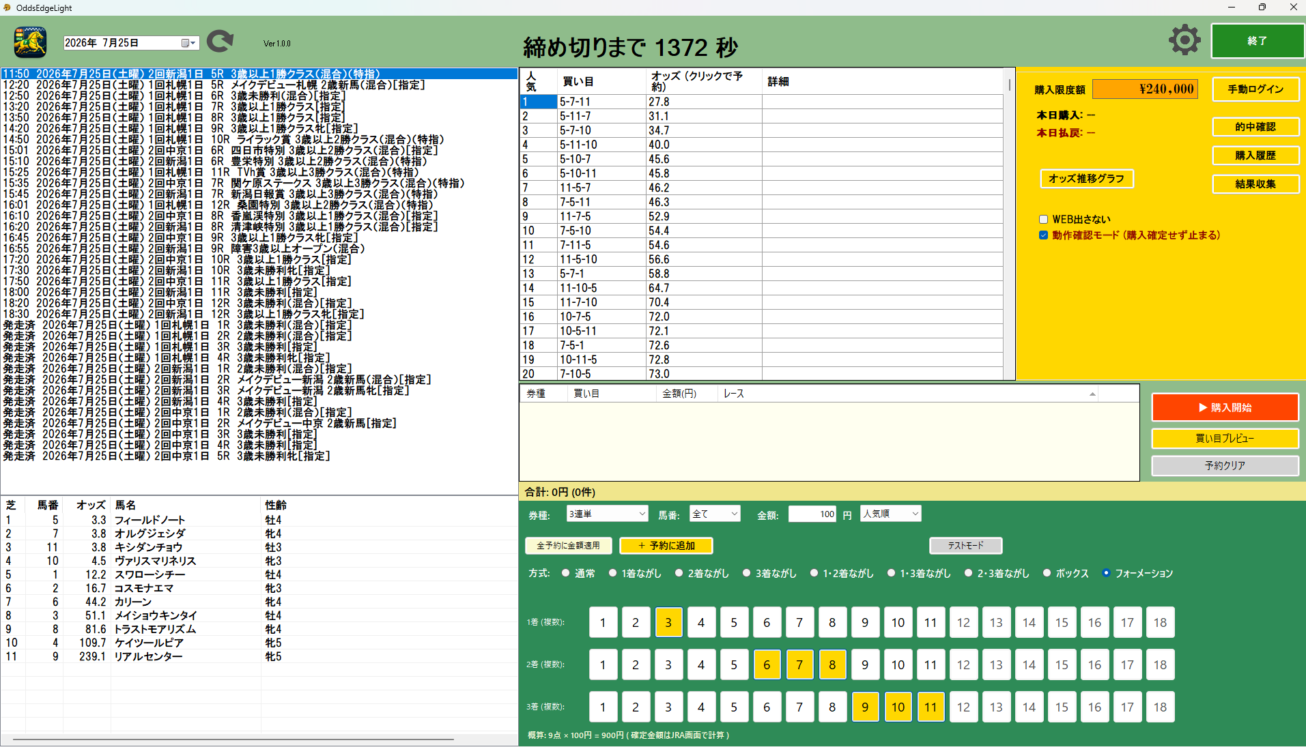The height and width of the screenshot is (747, 1306).
Task: Click the 結果収集 button
Action: click(x=1255, y=184)
